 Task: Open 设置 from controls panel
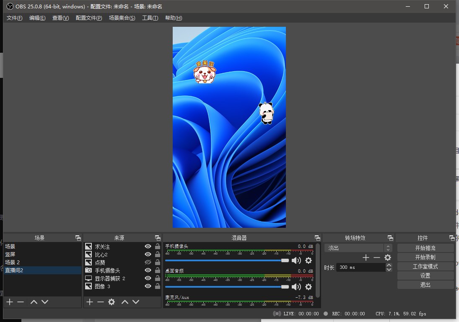(x=425, y=276)
